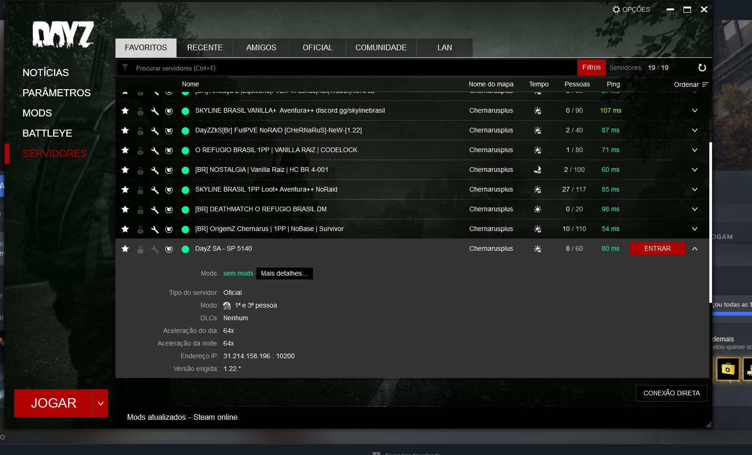
Task: Switch to AMIGOS tab
Action: tap(261, 48)
